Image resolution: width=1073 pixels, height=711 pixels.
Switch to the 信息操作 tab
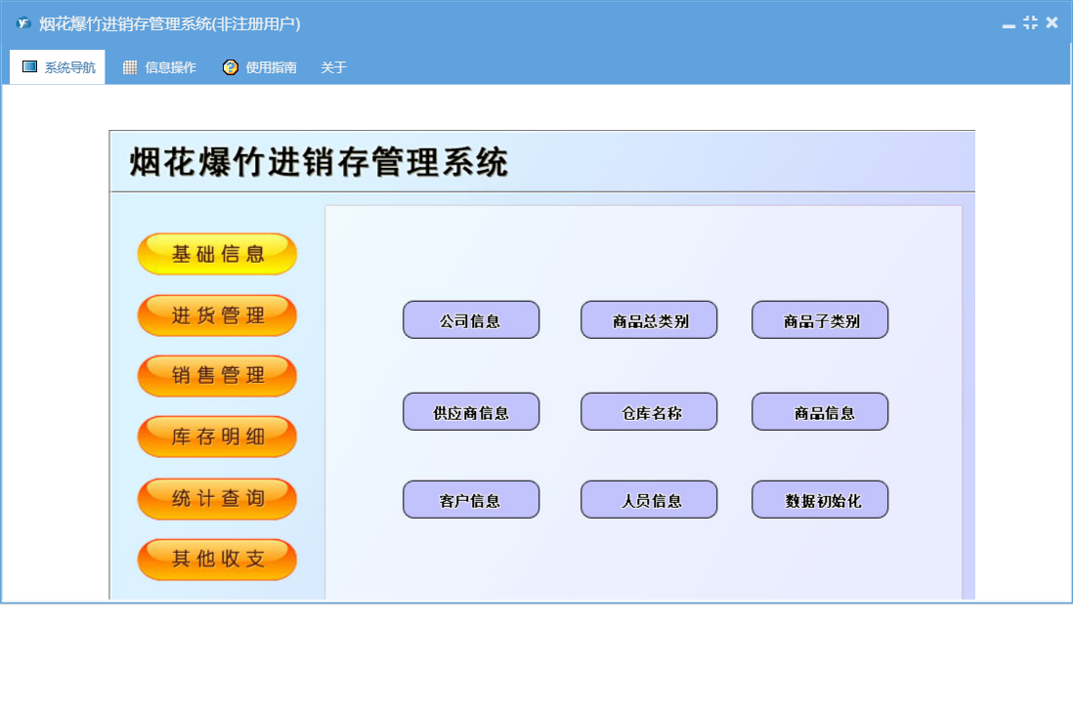click(158, 67)
